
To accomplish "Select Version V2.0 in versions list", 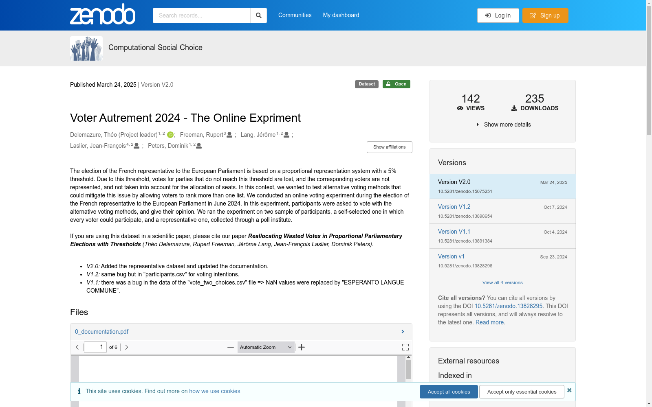I will click(x=502, y=186).
